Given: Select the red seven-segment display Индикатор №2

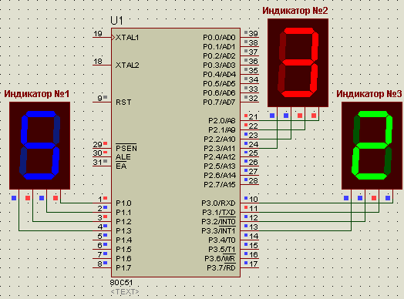Looking at the screenshot, I should point(298,62).
